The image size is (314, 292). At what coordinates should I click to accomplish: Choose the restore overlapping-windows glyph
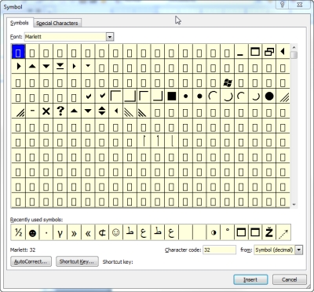269,52
